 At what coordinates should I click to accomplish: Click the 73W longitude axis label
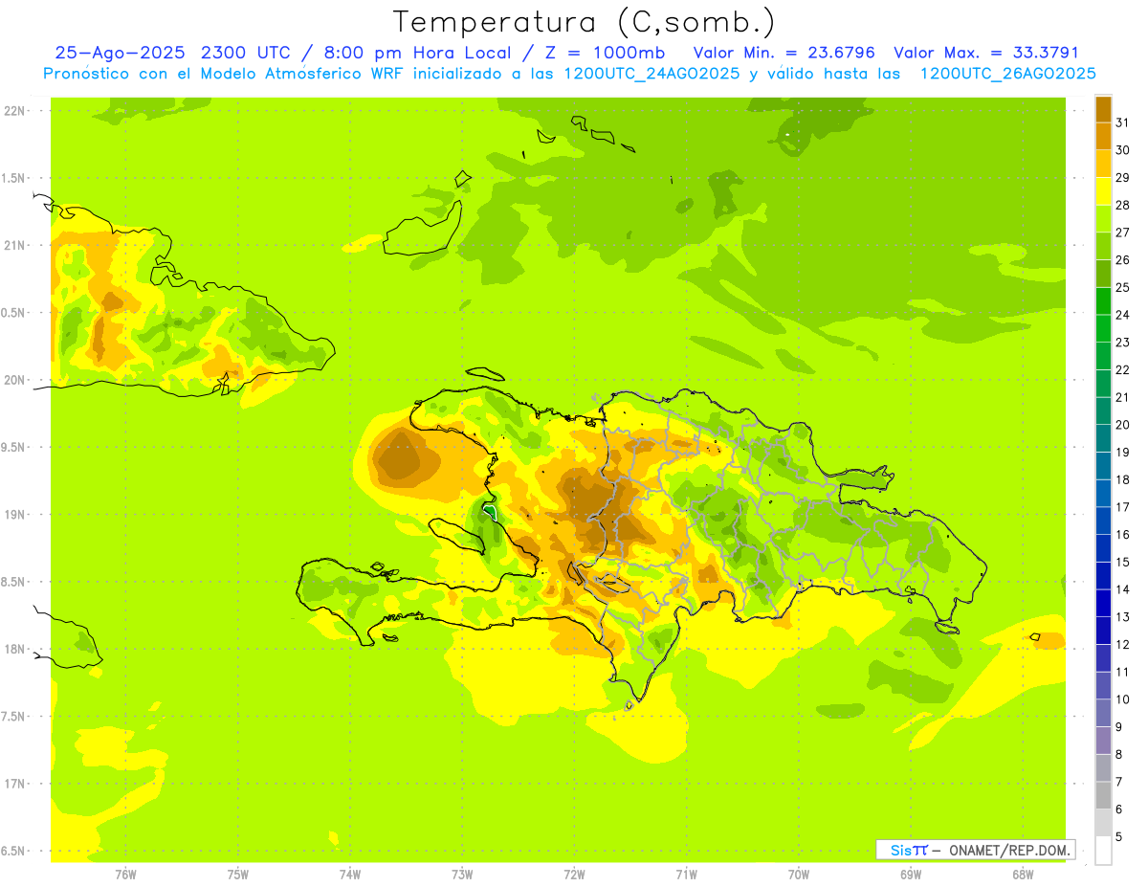pos(462,875)
